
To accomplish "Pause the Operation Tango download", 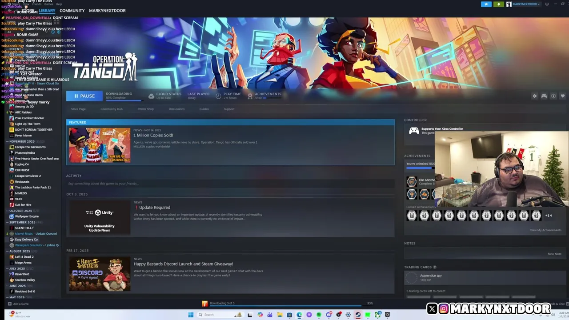I will tap(84, 96).
